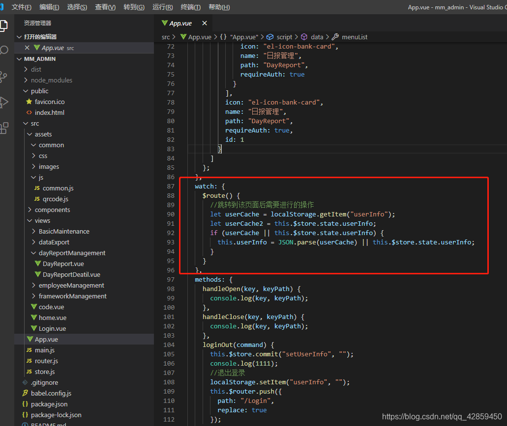Click breadcrumb segment src

[166, 37]
